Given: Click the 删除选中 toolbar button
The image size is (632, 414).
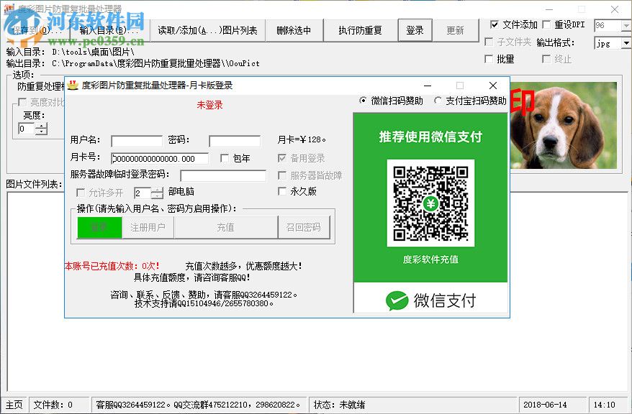Looking at the screenshot, I should [x=294, y=30].
